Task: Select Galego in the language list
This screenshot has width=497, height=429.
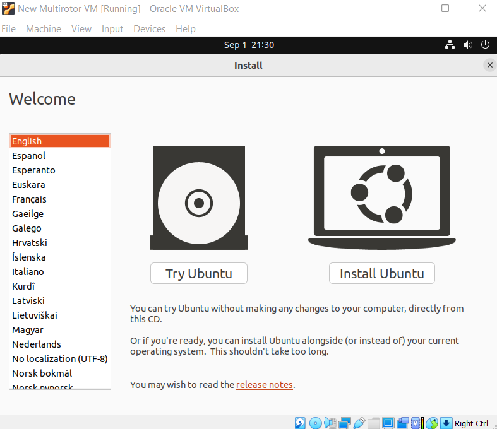Action: point(60,228)
